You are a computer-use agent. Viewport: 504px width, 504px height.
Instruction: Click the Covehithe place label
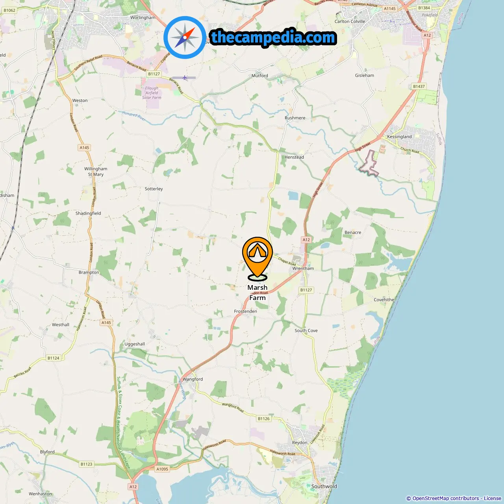384,300
